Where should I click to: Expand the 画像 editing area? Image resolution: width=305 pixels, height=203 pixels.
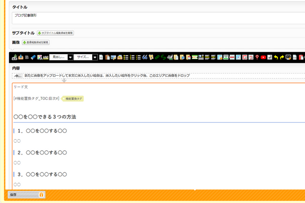35,42
